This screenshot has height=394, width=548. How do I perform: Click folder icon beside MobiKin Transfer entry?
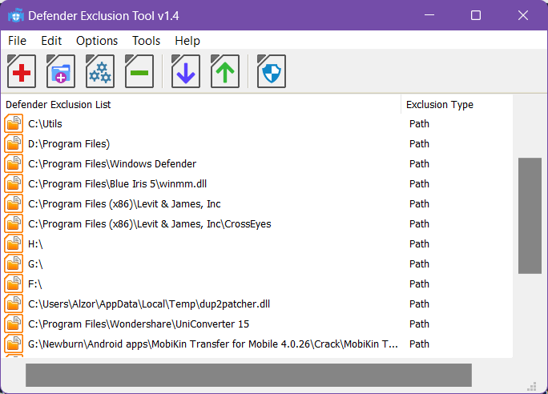point(14,344)
